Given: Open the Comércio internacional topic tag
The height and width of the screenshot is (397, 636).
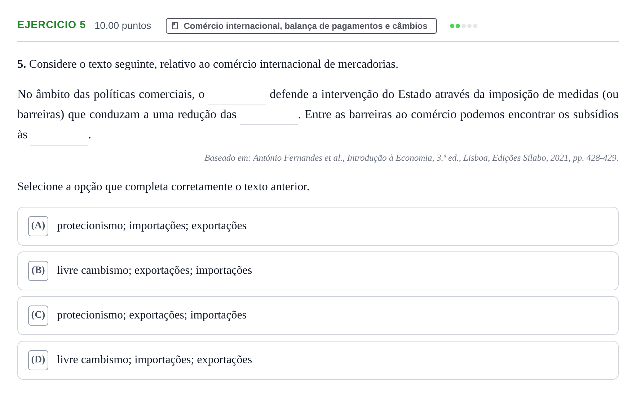Looking at the screenshot, I should click(x=301, y=26).
